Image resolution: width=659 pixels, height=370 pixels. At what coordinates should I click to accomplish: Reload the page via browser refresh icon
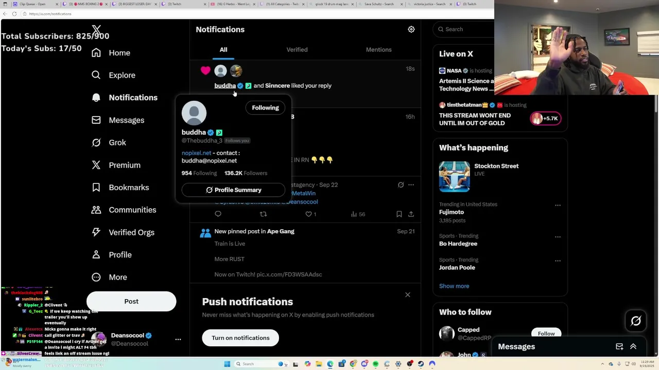click(14, 14)
